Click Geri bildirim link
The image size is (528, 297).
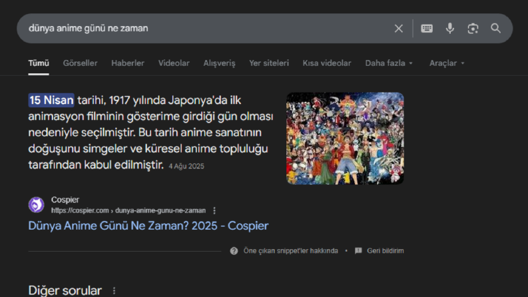pyautogui.click(x=386, y=251)
